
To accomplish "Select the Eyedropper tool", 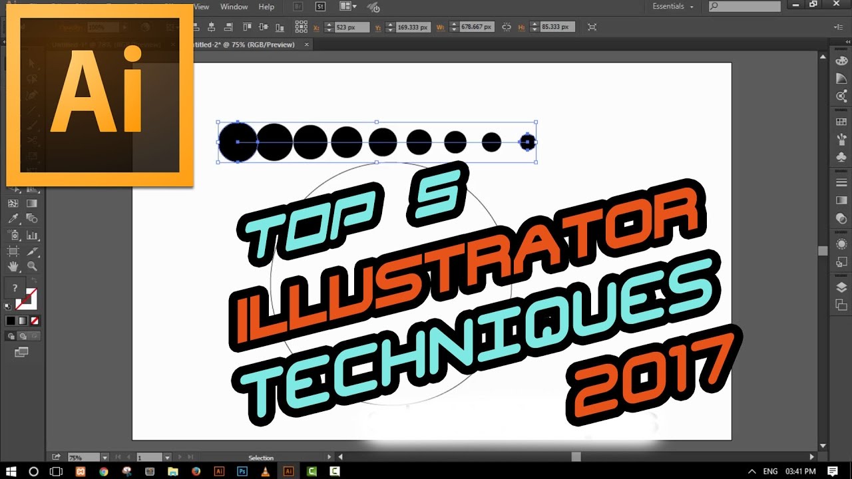I will (x=13, y=218).
